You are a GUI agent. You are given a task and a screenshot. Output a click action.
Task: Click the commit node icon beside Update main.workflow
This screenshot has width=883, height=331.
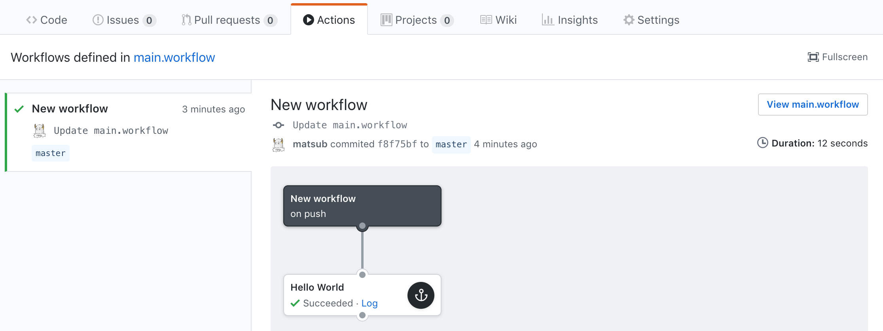coord(279,125)
